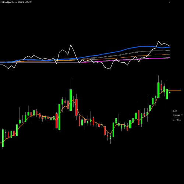This screenshot has height=184, width=184.
Task: Click the 'V: 0.06 X' volume text
Action: tap(178, 116)
